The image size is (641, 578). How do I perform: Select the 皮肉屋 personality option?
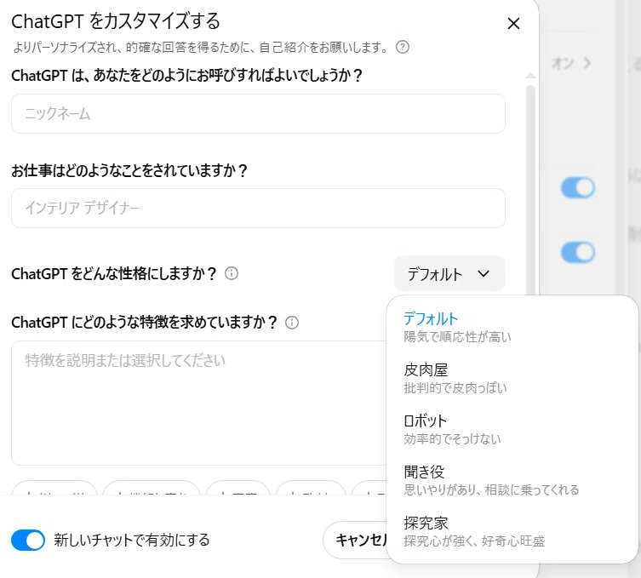point(512,378)
